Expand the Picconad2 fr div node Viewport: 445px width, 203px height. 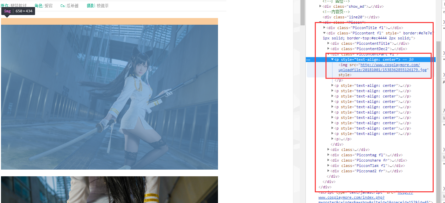329,171
